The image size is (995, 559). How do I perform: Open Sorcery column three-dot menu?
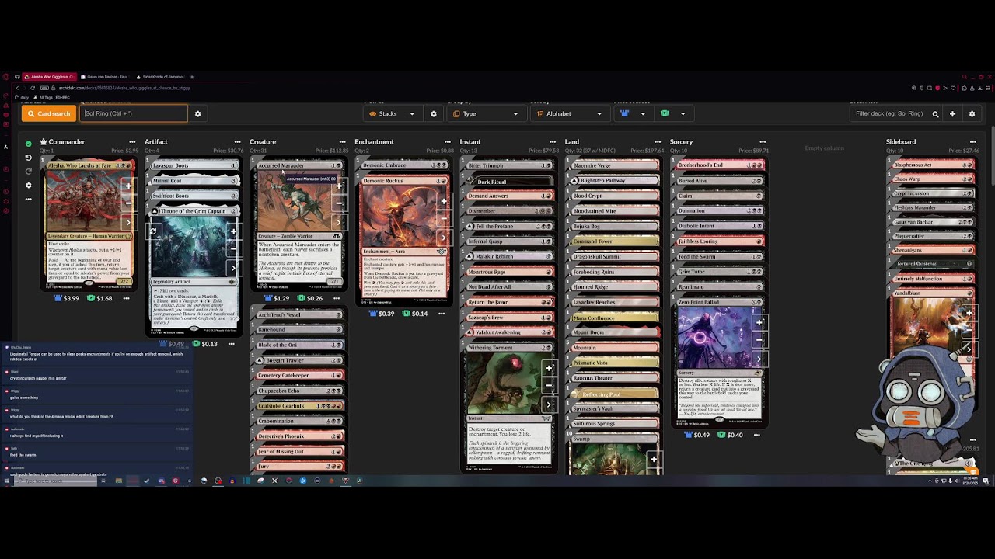pyautogui.click(x=763, y=142)
